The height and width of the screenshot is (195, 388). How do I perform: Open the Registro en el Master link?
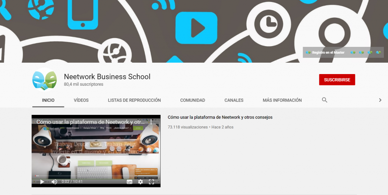[325, 52]
